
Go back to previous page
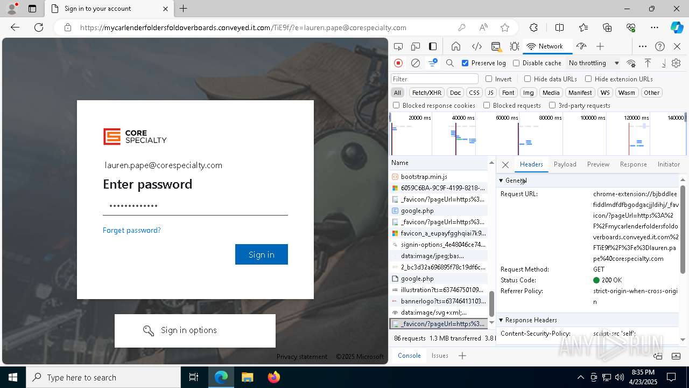pos(15,27)
